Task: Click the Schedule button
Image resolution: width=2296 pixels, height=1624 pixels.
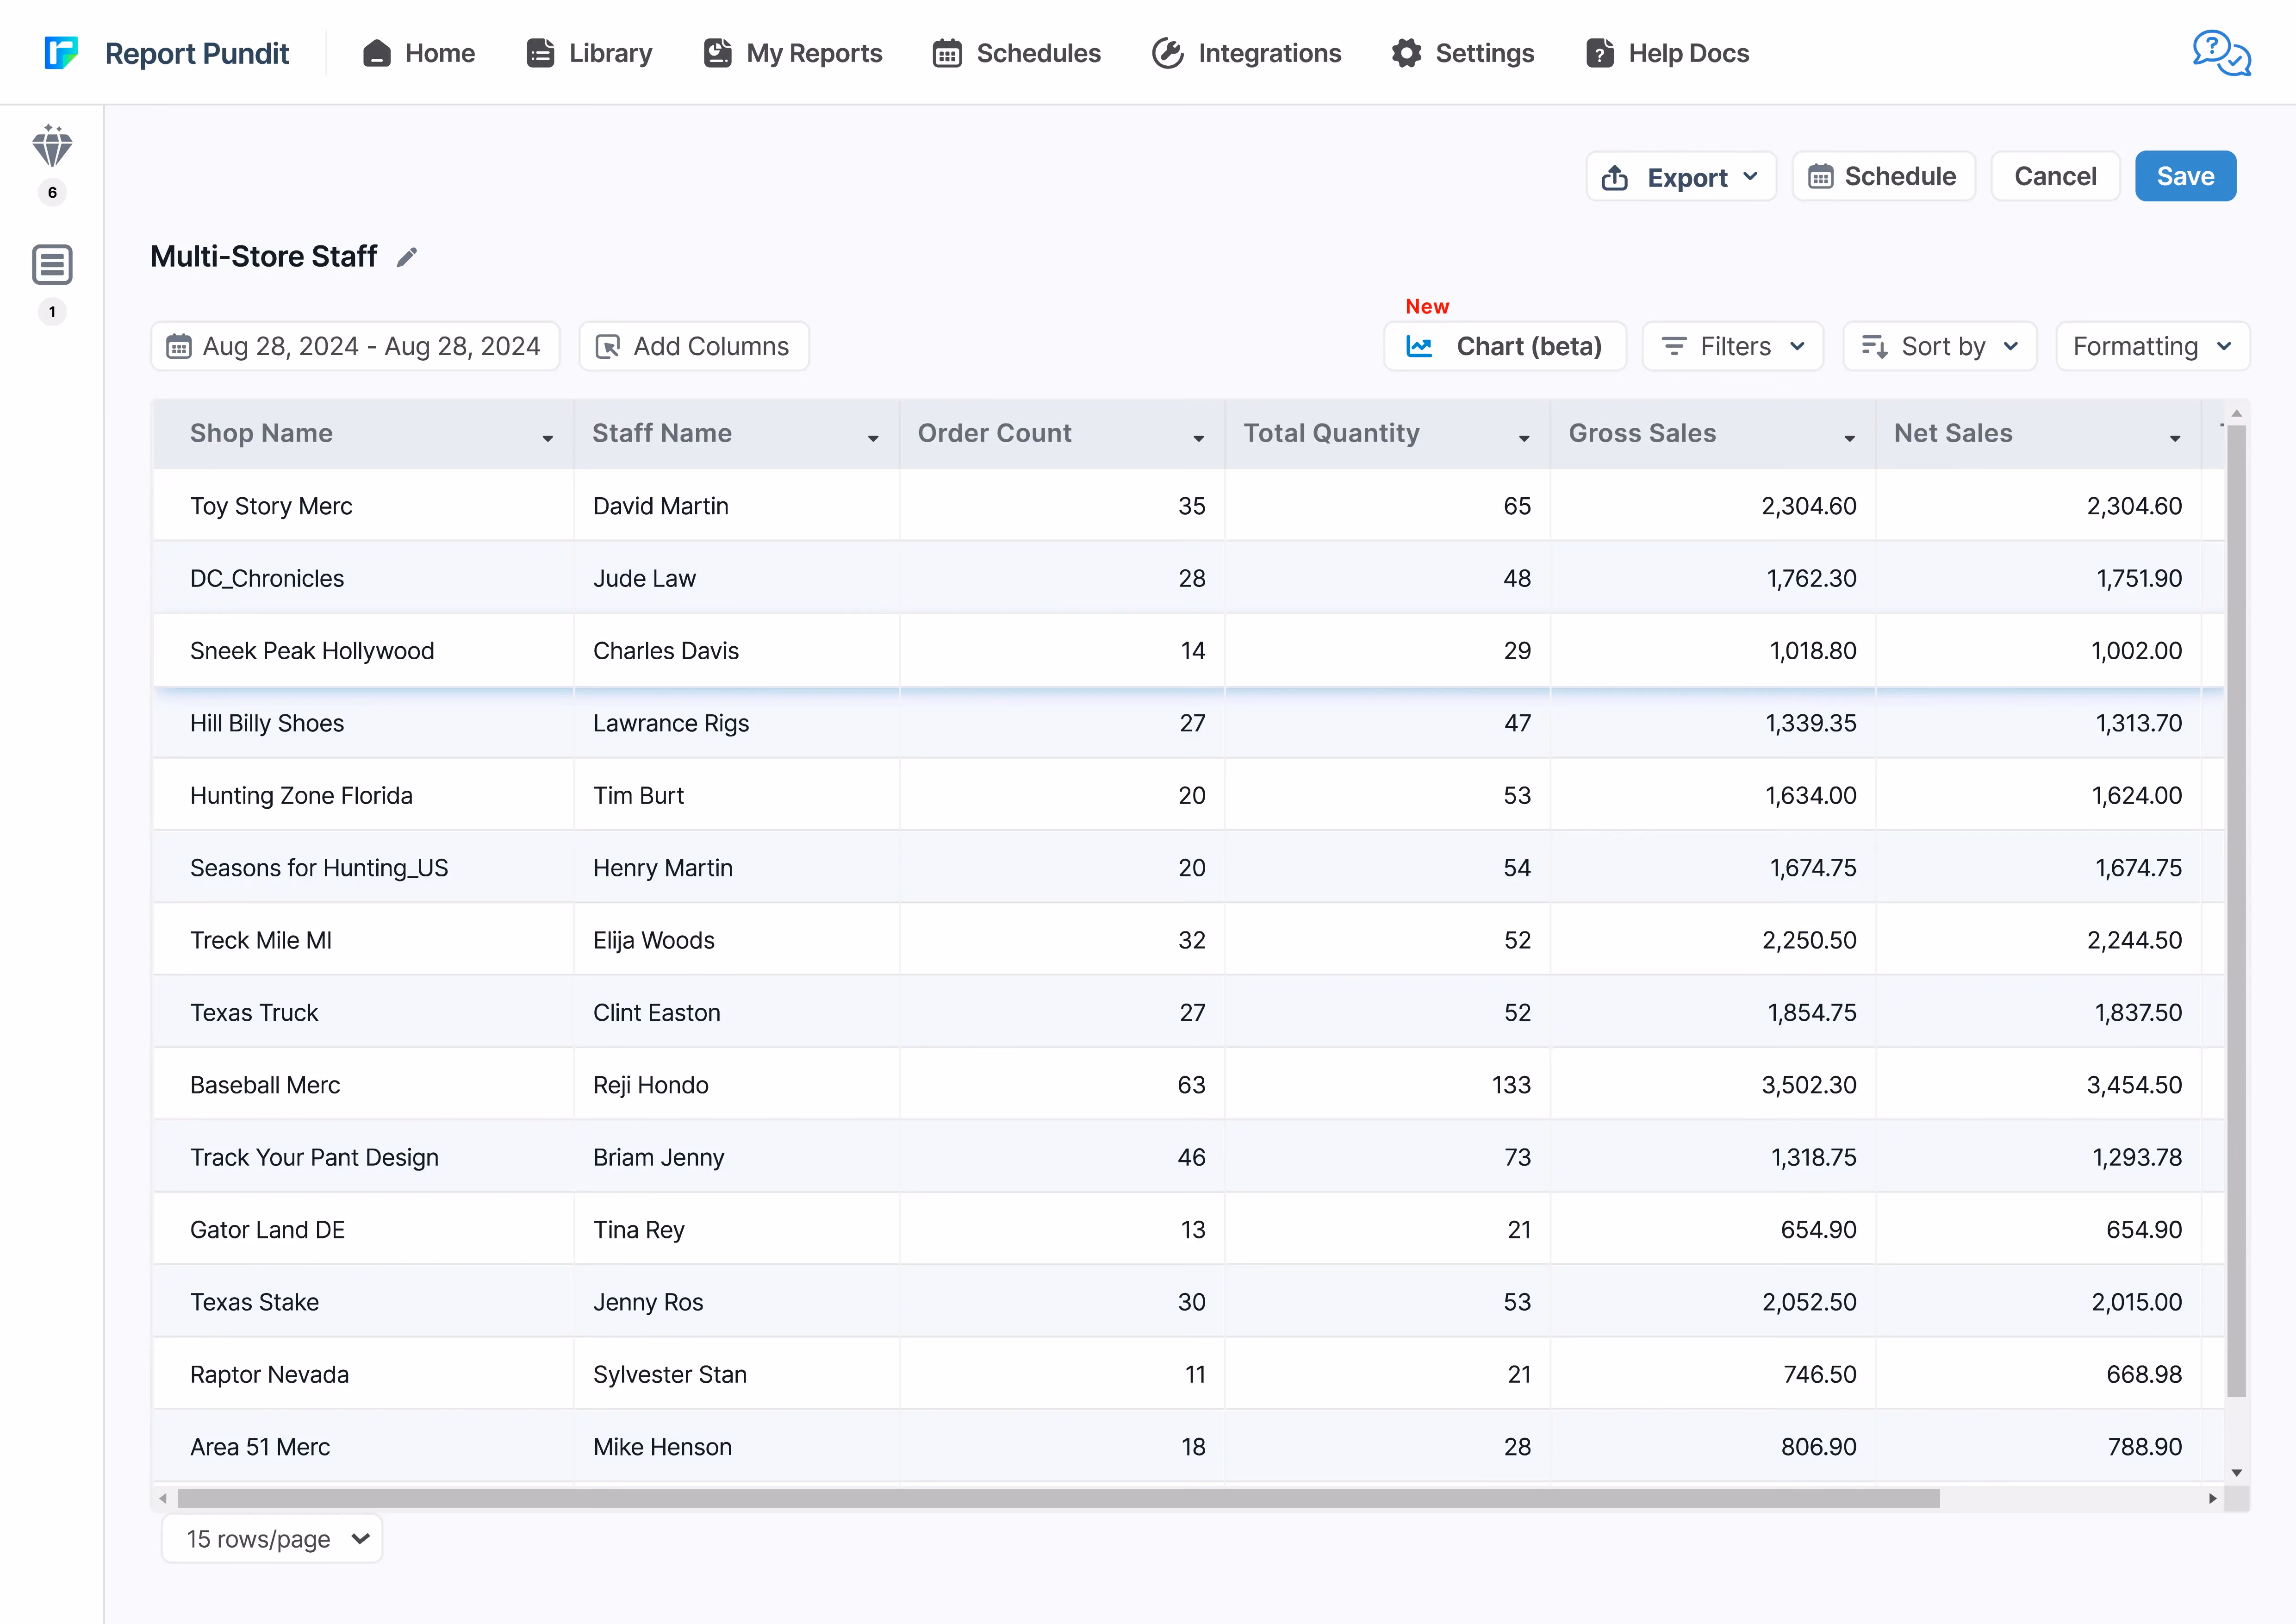Action: (x=1883, y=176)
